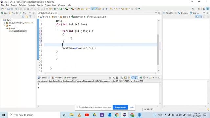
Task: Open the Windows Start button
Action: (4, 115)
